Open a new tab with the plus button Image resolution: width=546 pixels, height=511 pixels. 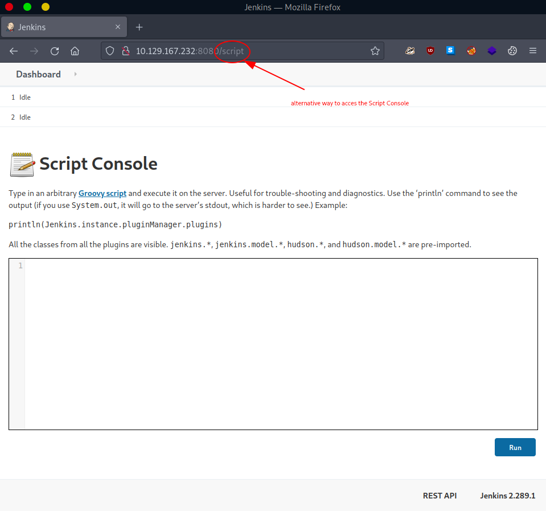point(139,26)
